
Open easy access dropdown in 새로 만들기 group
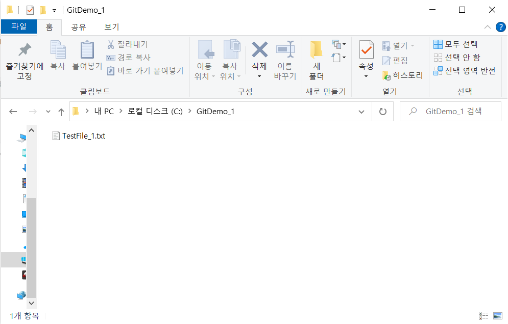[338, 58]
